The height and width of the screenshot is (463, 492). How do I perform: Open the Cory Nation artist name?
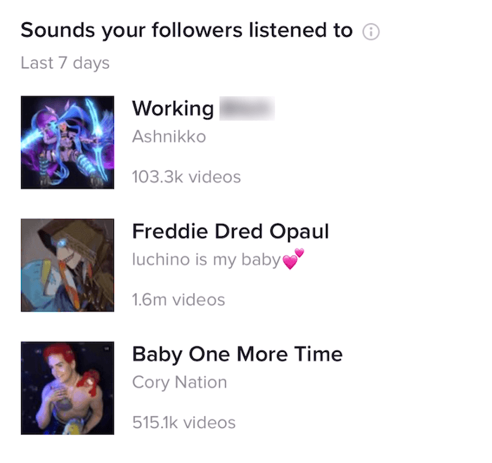click(179, 382)
